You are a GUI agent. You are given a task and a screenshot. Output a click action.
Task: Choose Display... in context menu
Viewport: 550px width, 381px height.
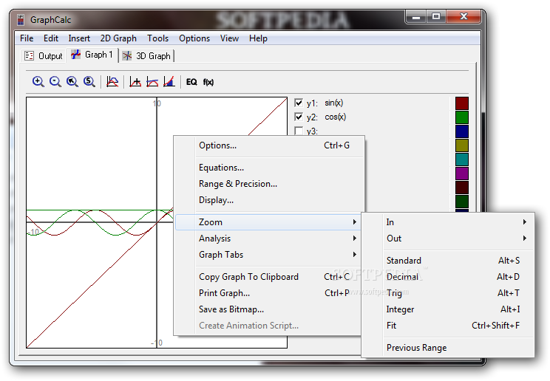click(x=269, y=200)
